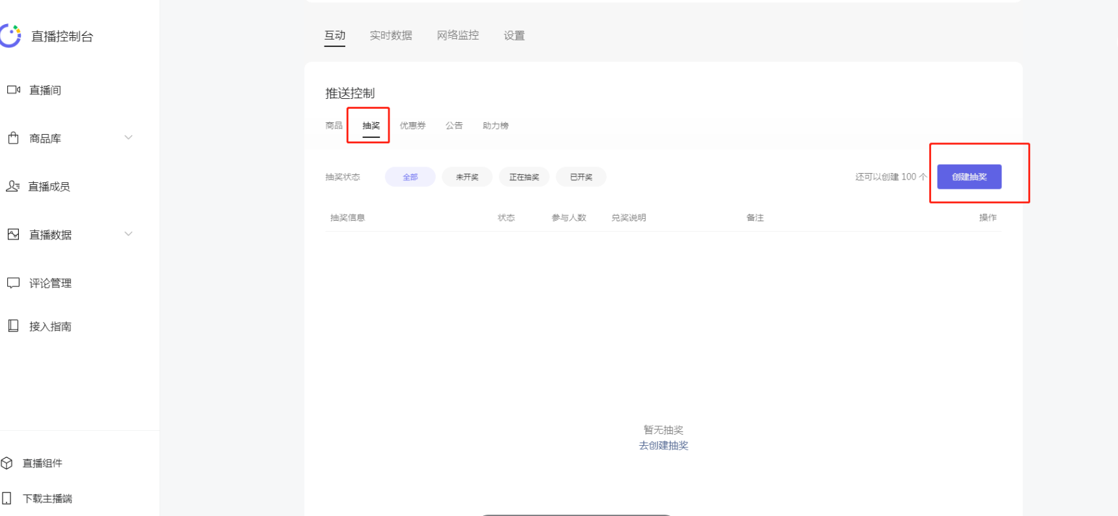Switch to the 实时数据 tab
The width and height of the screenshot is (1118, 516).
(391, 36)
